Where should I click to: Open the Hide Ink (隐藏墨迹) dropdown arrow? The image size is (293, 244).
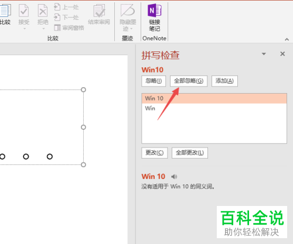pos(131,29)
